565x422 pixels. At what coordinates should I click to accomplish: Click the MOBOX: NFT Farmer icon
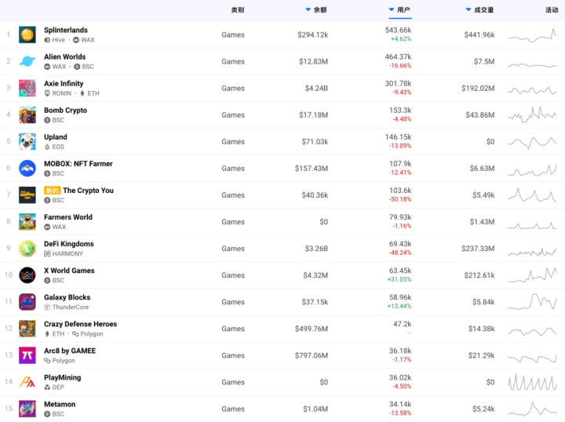(27, 168)
